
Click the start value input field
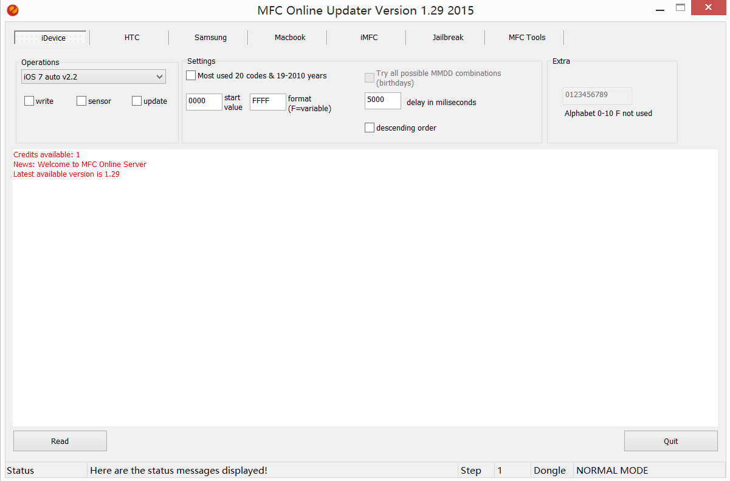[204, 102]
